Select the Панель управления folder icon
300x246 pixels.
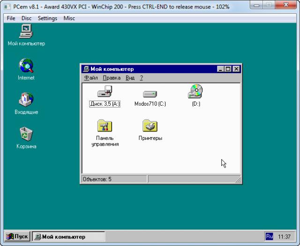(x=105, y=126)
